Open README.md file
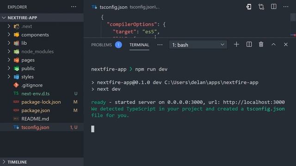This screenshot has height=166, width=296. tap(35, 119)
